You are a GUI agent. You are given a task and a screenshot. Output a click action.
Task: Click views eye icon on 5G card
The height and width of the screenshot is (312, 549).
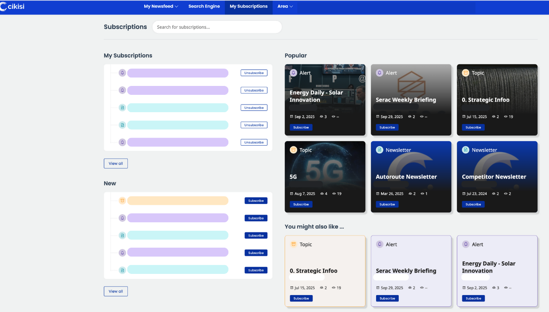coord(334,193)
